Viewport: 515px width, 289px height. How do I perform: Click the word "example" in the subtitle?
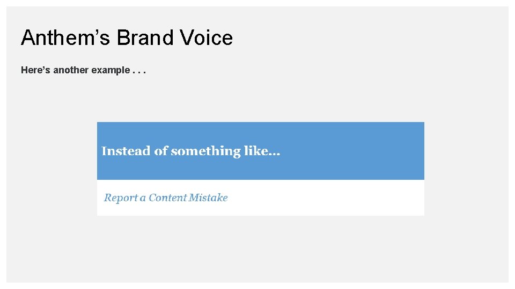110,70
